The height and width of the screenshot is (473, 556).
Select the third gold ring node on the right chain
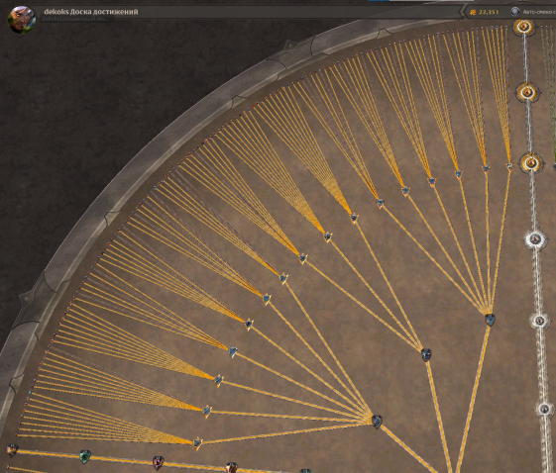[531, 163]
